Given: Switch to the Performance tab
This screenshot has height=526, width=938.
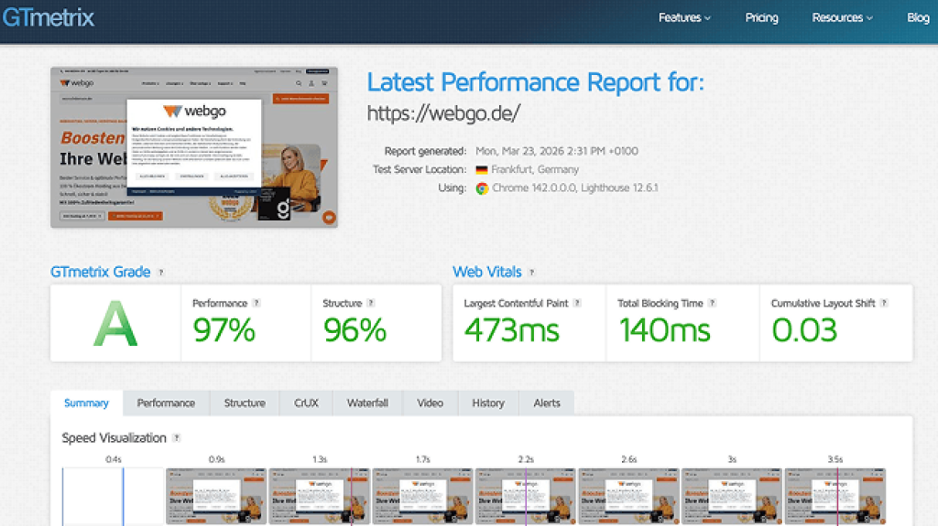Looking at the screenshot, I should coord(167,403).
